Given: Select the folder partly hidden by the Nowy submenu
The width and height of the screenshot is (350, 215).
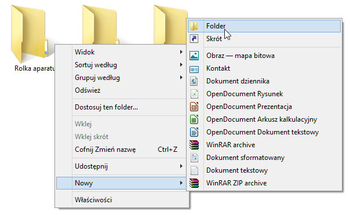Looking at the screenshot, I should click(170, 24).
